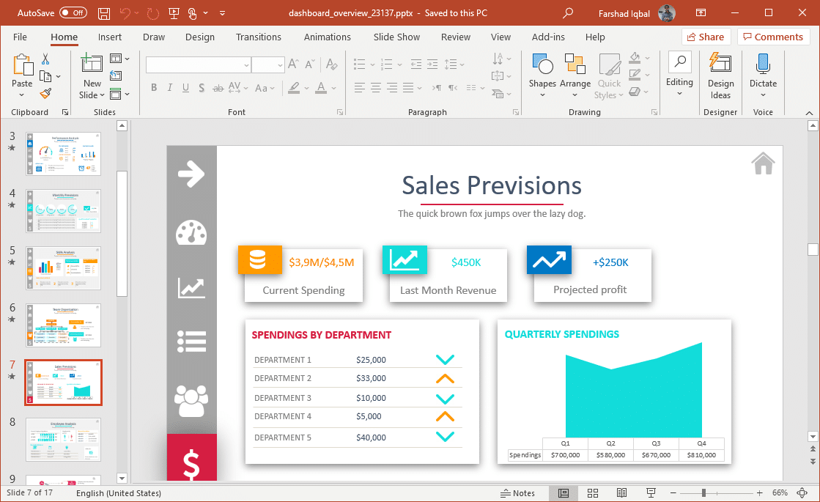
Task: Click the Share button
Action: coord(706,37)
